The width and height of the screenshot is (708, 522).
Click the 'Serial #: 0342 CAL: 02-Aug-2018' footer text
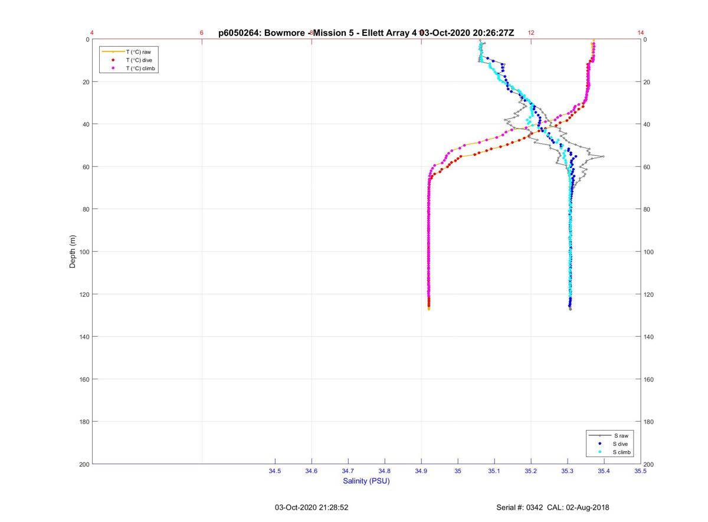pos(553,507)
